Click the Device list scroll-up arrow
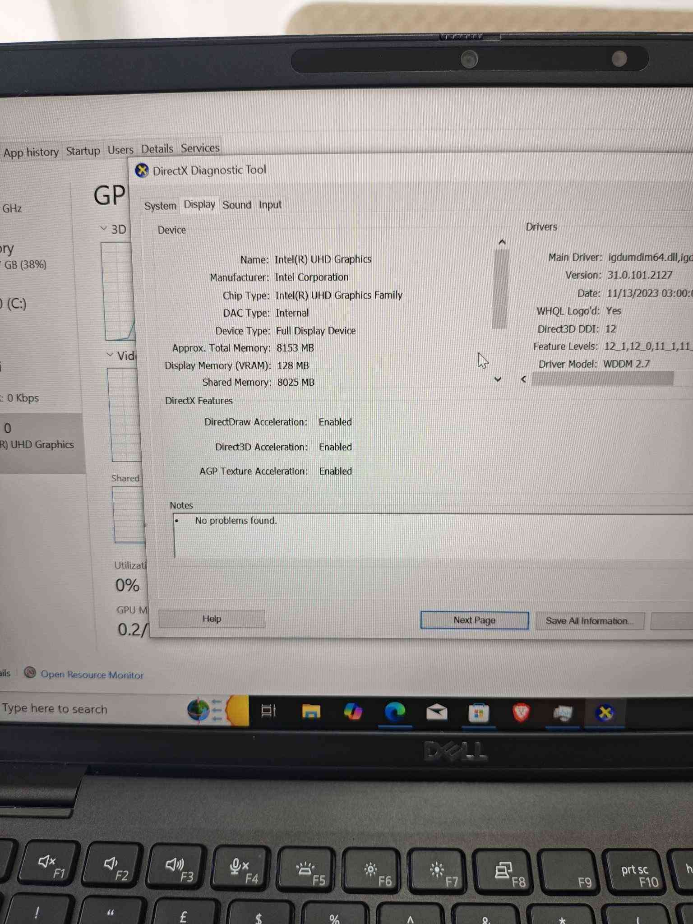 (x=502, y=242)
